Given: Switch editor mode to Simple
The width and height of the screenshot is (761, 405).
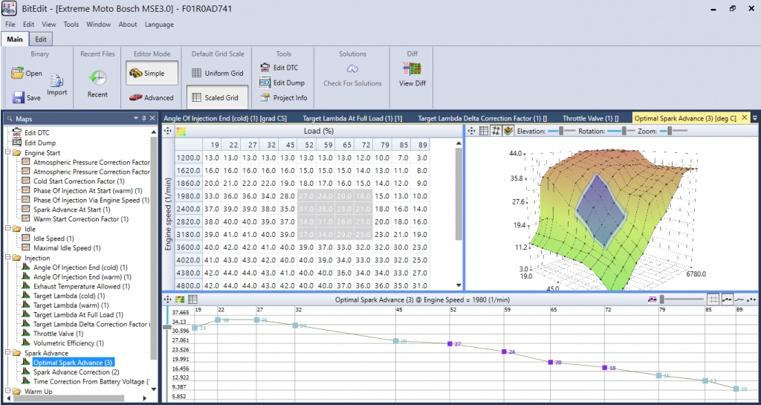Looking at the screenshot, I should 152,74.
